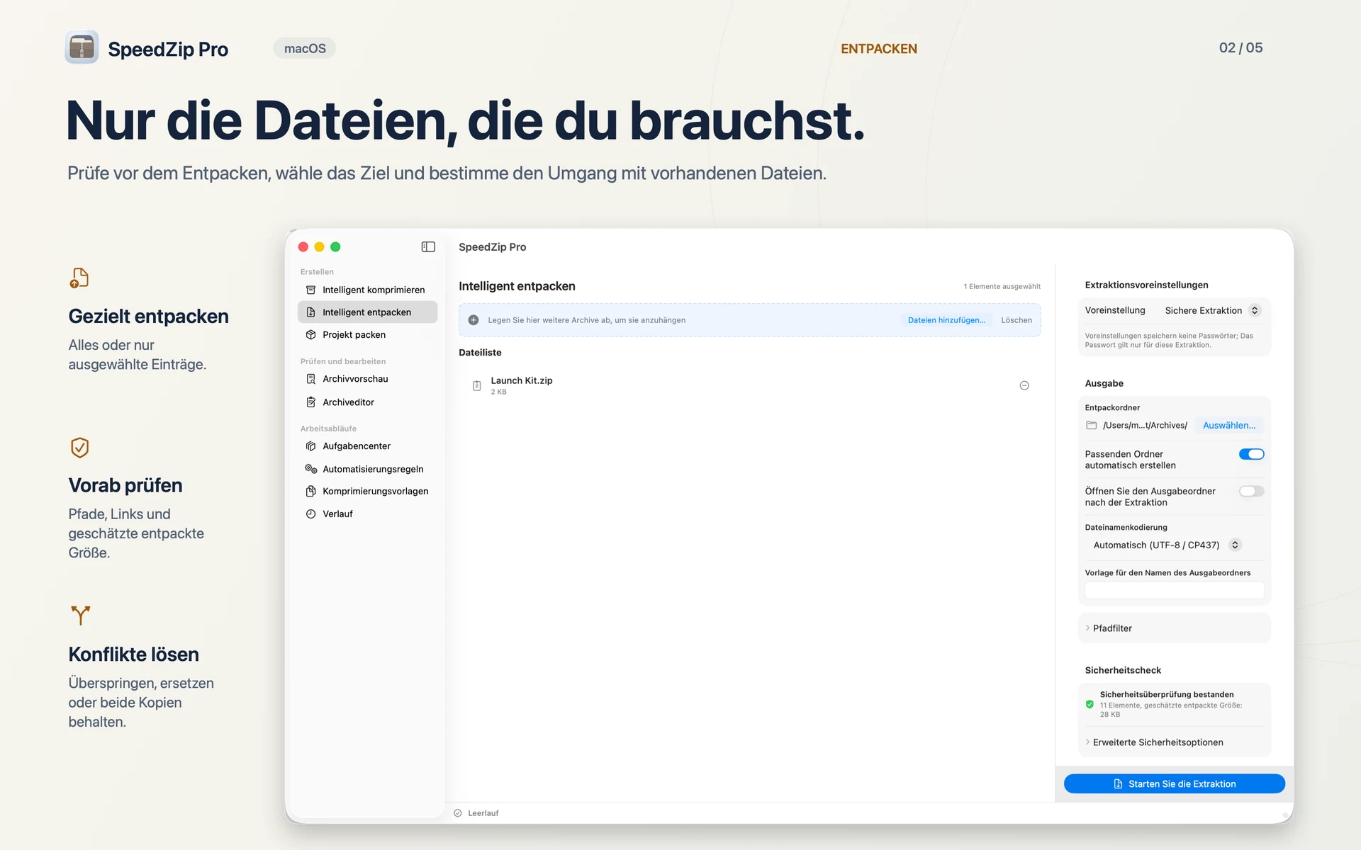Click the macOS platform badge
Screen dimensions: 1361x850
305,48
